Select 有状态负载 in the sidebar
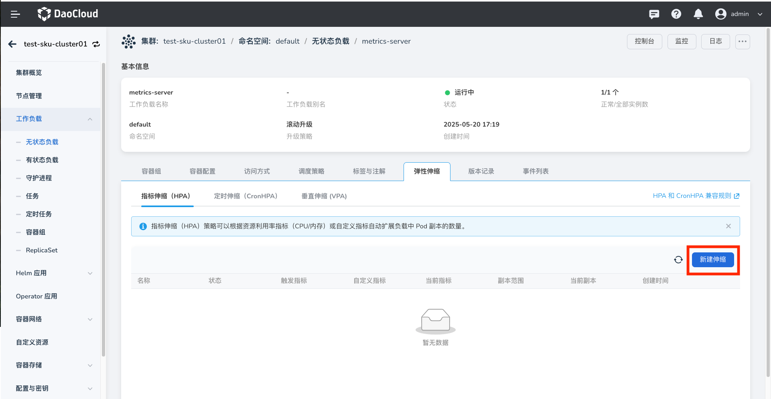The height and width of the screenshot is (399, 771). point(42,160)
